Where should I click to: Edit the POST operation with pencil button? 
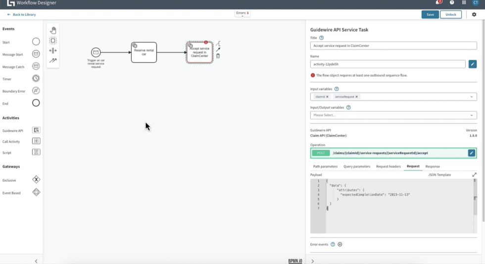[x=471, y=153]
